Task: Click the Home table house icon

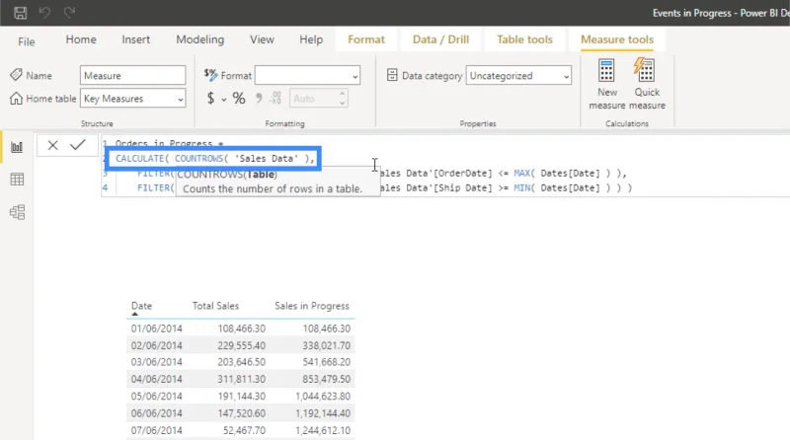Action: pyautogui.click(x=16, y=99)
